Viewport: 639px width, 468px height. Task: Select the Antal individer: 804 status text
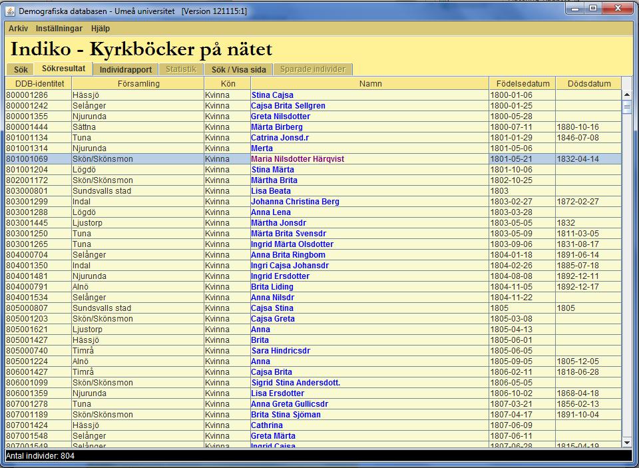[x=41, y=456]
